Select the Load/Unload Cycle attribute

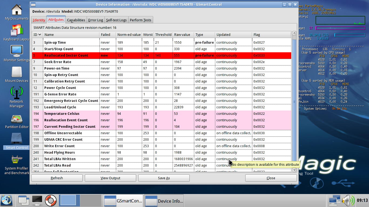pos(162,107)
